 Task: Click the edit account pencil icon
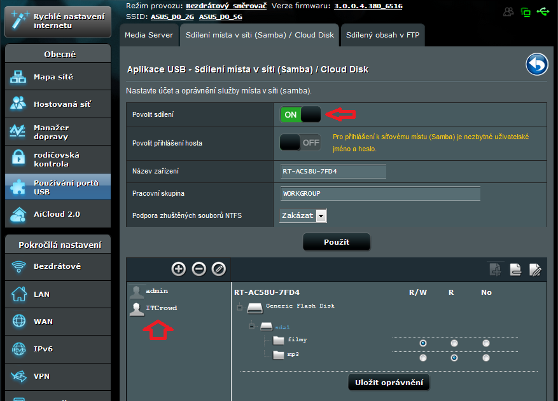pos(218,269)
